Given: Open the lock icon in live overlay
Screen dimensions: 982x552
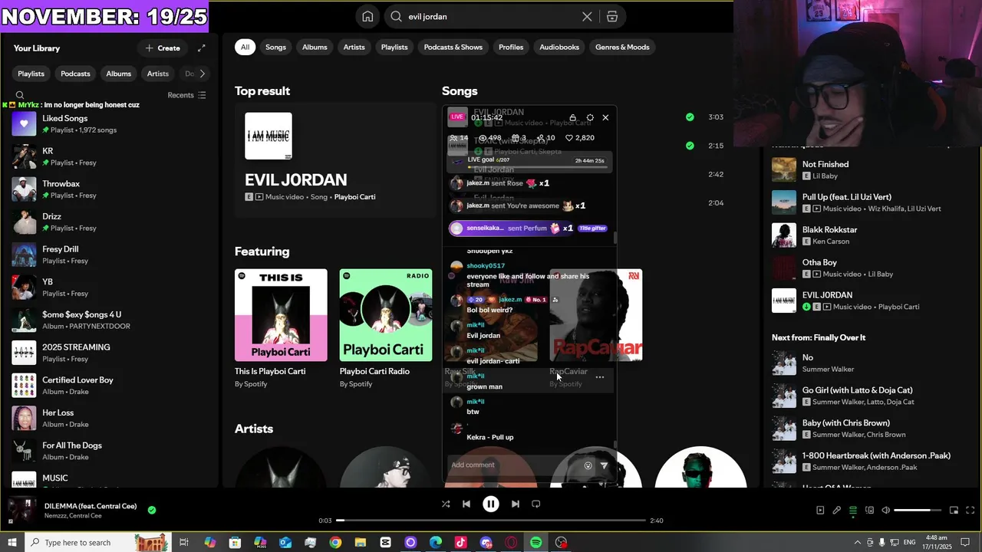Looking at the screenshot, I should (572, 118).
